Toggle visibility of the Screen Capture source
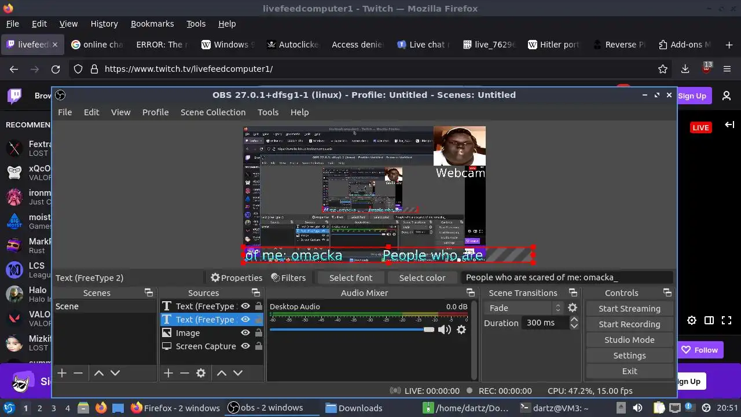 (245, 346)
